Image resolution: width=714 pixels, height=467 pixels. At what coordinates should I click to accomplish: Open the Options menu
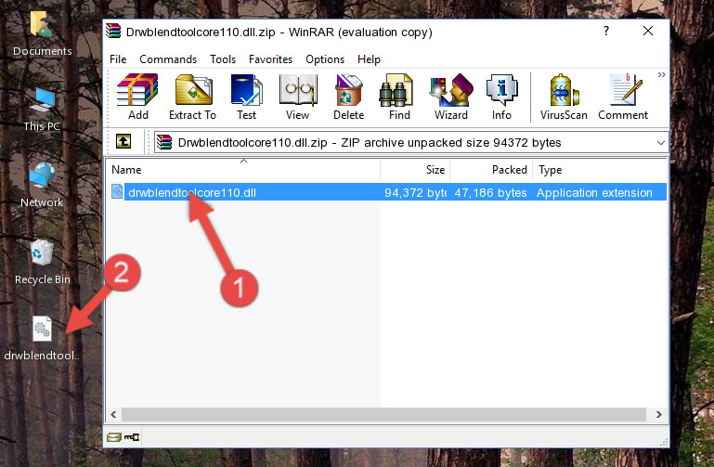[x=325, y=59]
